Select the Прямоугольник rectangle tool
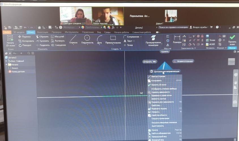 113,40
